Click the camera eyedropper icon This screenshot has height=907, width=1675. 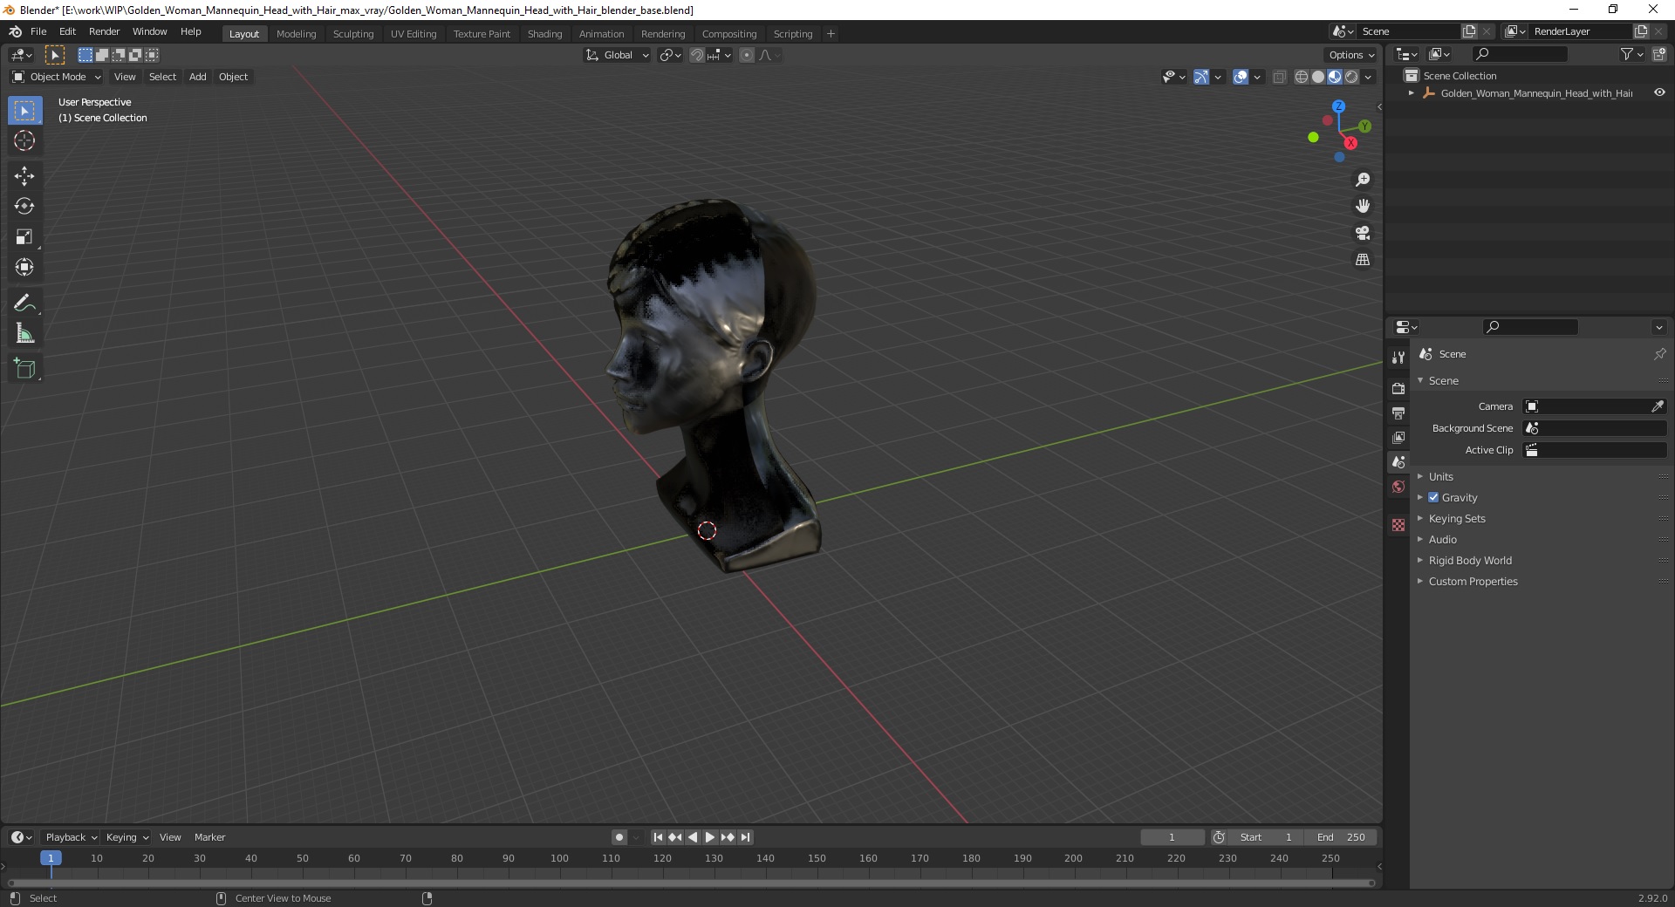pyautogui.click(x=1658, y=406)
